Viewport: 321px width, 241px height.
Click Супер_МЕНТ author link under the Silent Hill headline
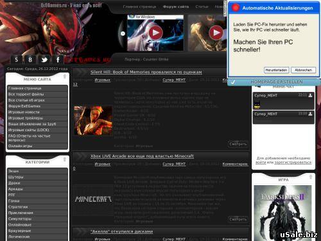pos(174,80)
